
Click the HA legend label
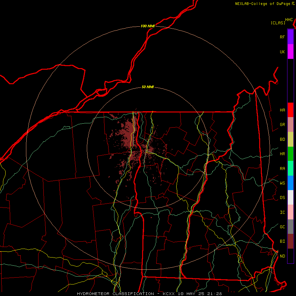click(x=282, y=110)
